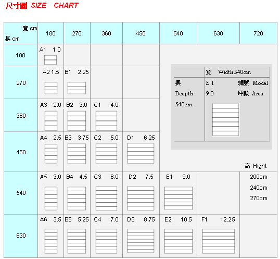Click the E2 10.5 size diagram
Image resolution: width=280 pixels, height=259 pixels.
click(x=179, y=241)
